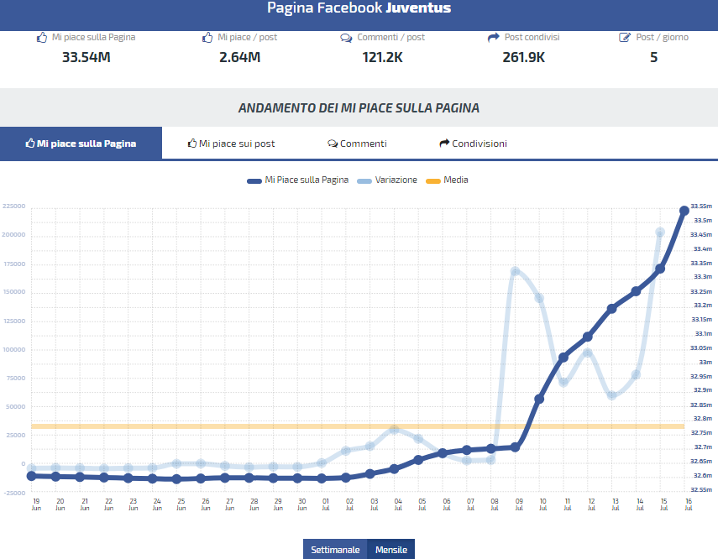Viewport: 718px width, 559px height.
Task: Click the 2.64M likes per post value
Action: coord(239,57)
